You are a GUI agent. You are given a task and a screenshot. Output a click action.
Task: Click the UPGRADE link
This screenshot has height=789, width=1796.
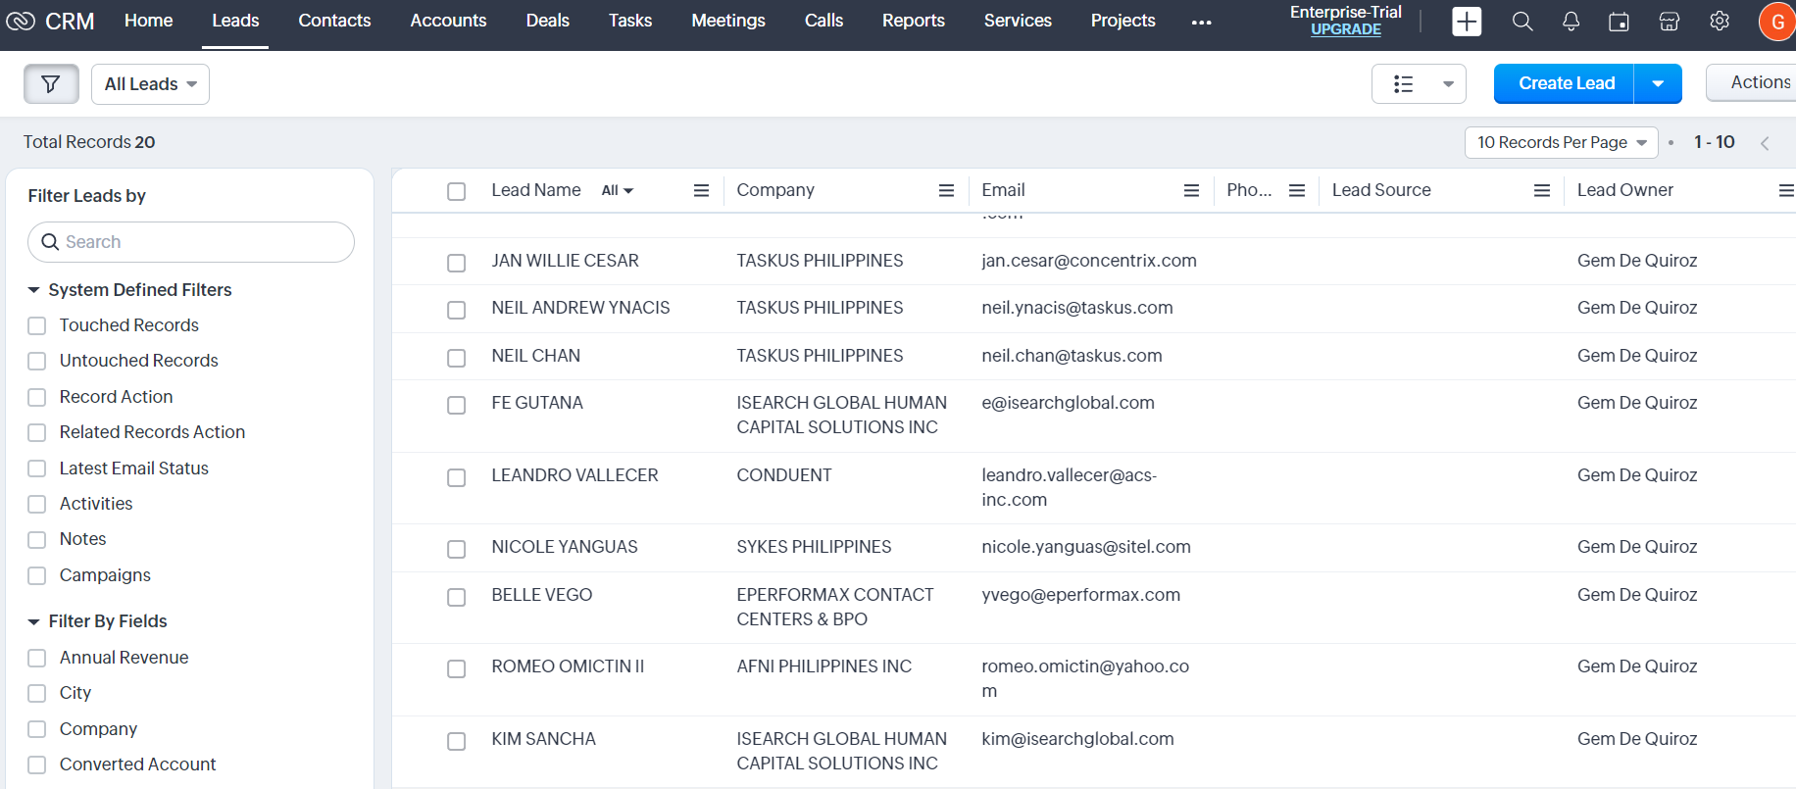[1346, 29]
